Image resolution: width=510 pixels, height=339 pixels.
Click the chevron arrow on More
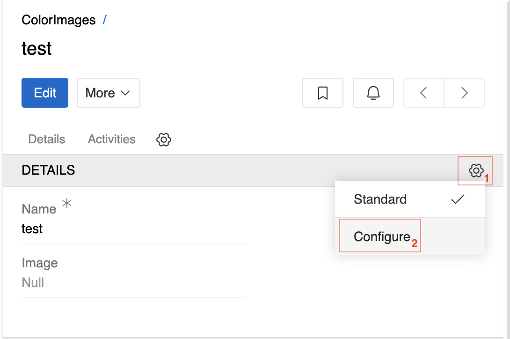(x=125, y=93)
